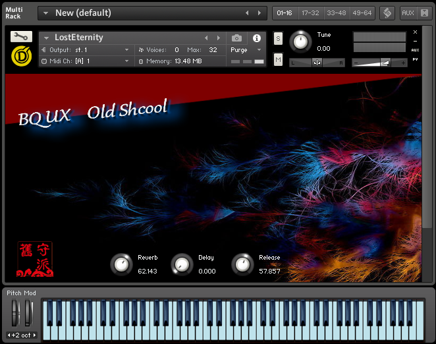This screenshot has height=344, width=436.
Task: Go to previous multi preset arrow
Action: pyautogui.click(x=247, y=13)
